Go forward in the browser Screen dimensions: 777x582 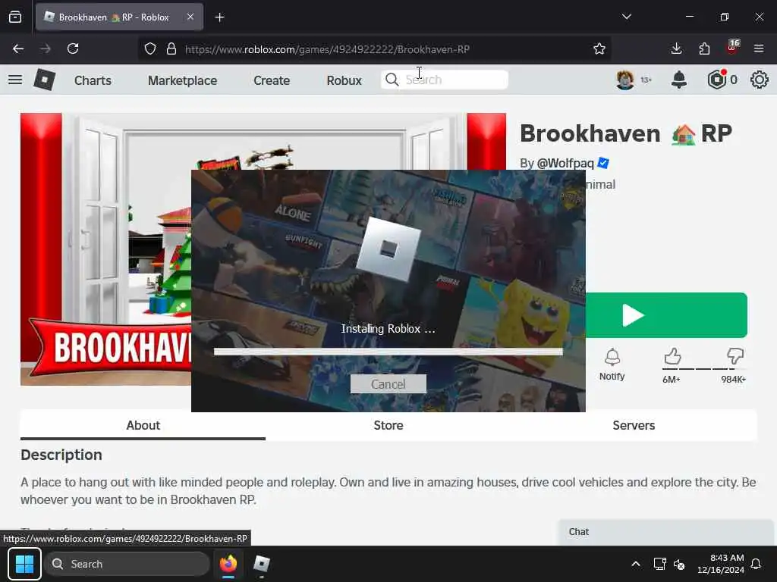pyautogui.click(x=45, y=48)
